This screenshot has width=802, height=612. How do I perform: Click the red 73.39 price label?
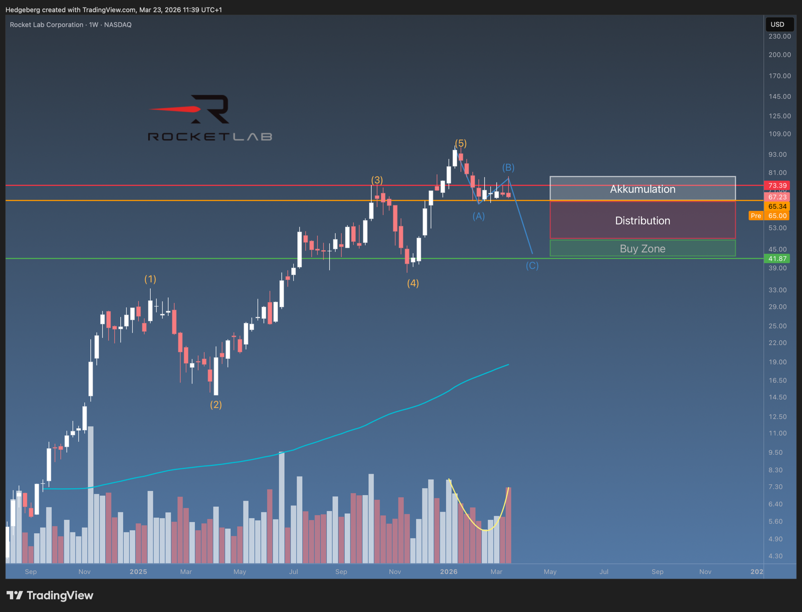777,186
